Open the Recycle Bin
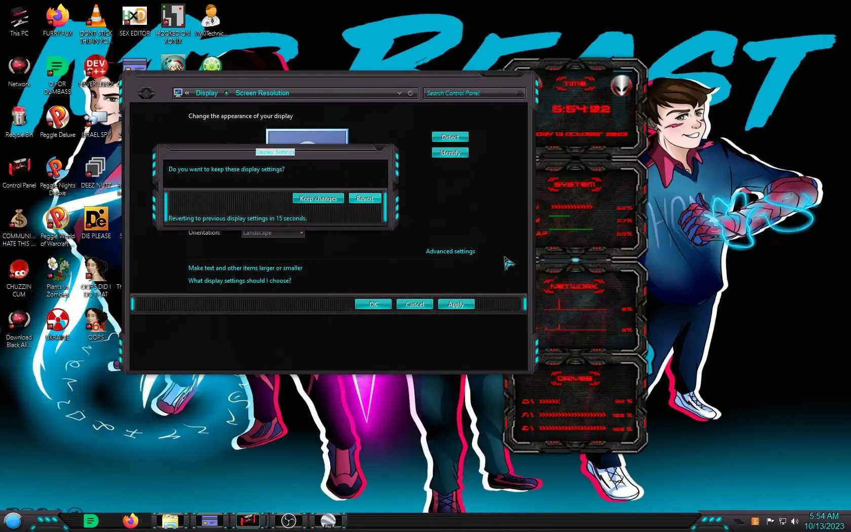The width and height of the screenshot is (851, 532). pyautogui.click(x=19, y=122)
